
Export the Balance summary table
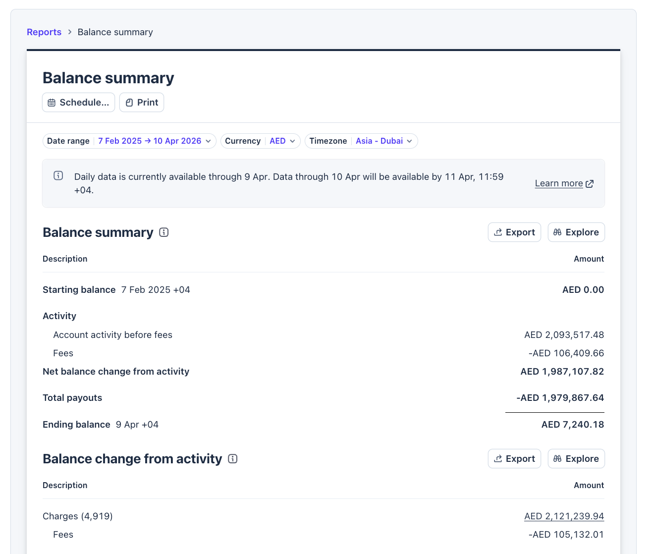[x=514, y=232]
